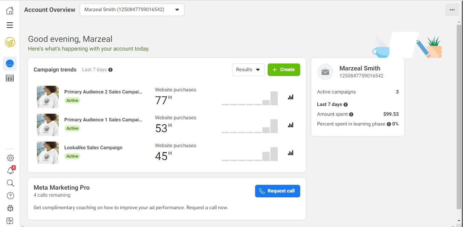Click the green Create button
Image resolution: width=463 pixels, height=227 pixels.
(284, 69)
